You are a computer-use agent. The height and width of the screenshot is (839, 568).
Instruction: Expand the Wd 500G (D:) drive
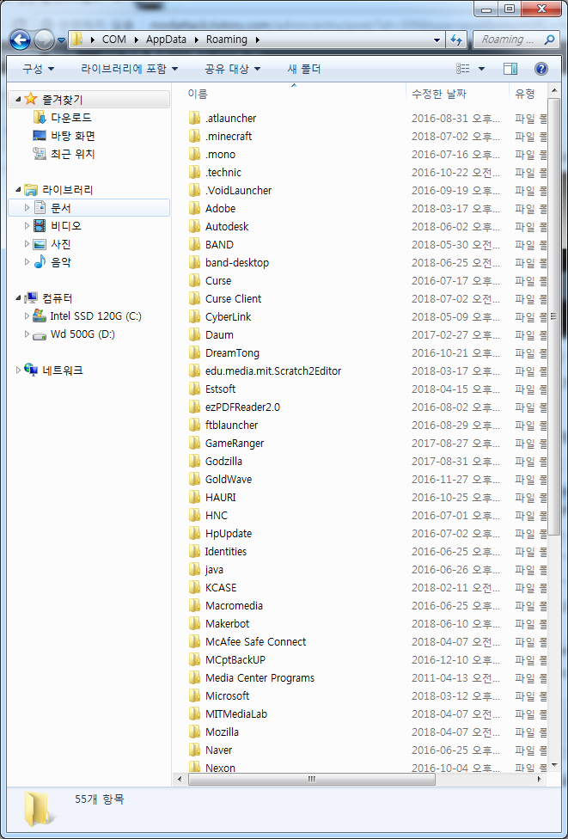point(27,334)
